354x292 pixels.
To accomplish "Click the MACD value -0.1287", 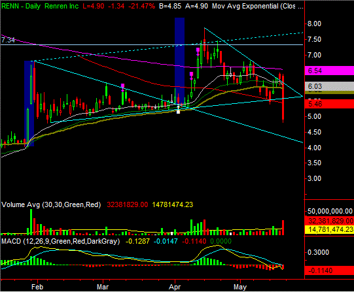I will (137, 241).
